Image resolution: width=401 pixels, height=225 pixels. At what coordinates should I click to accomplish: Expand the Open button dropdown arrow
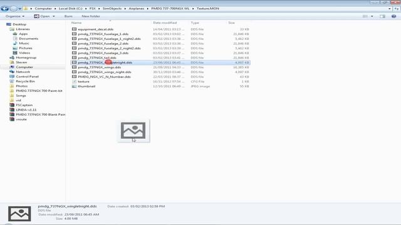(54, 16)
